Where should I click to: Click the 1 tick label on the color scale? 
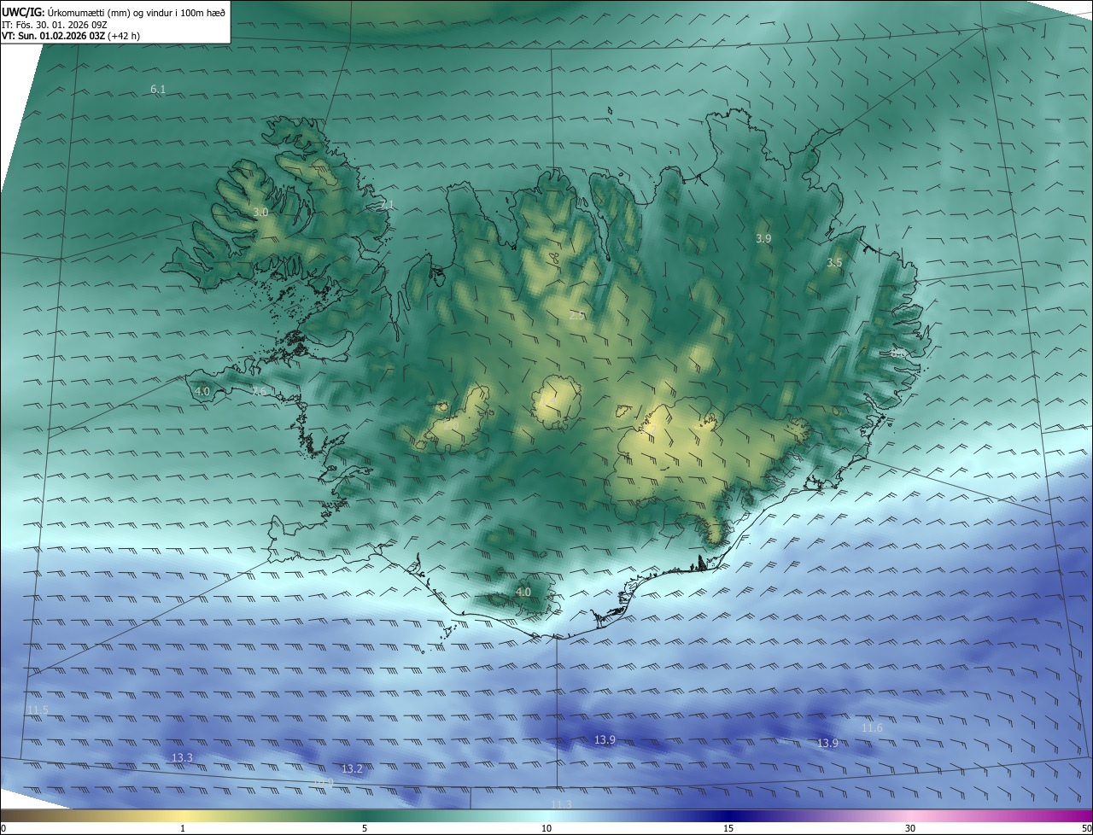click(x=183, y=829)
